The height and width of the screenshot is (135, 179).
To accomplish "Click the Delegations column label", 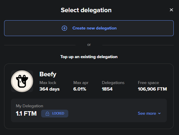I will coord(113,83).
